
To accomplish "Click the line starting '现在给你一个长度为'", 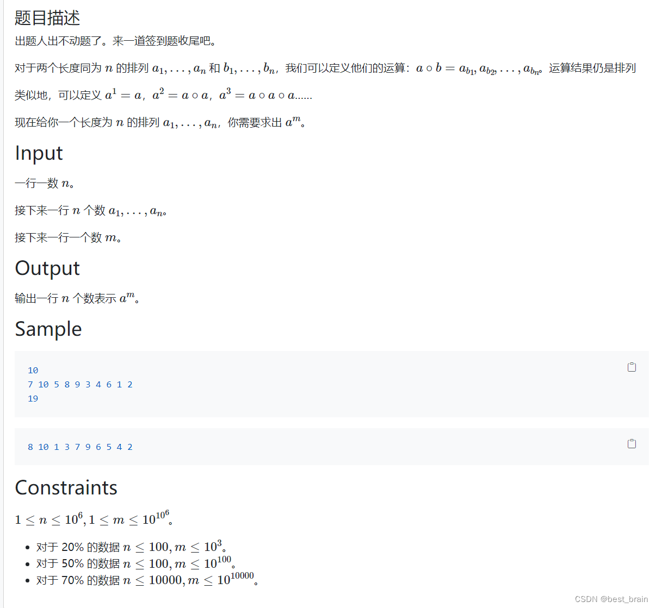I will click(160, 123).
